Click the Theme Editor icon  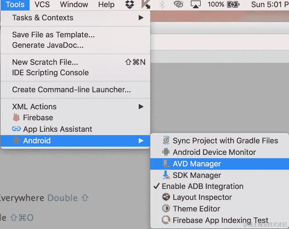pyautogui.click(x=166, y=208)
